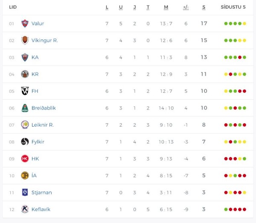The height and width of the screenshot is (223, 256).
Task: Select the L column header
Action: point(107,7)
